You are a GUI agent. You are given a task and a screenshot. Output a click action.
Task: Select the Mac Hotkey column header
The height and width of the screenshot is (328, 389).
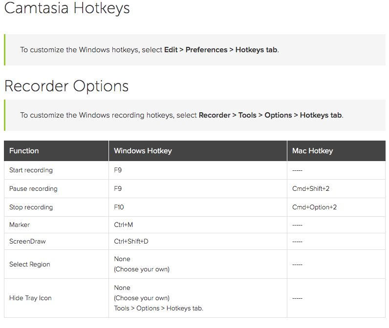pos(312,151)
